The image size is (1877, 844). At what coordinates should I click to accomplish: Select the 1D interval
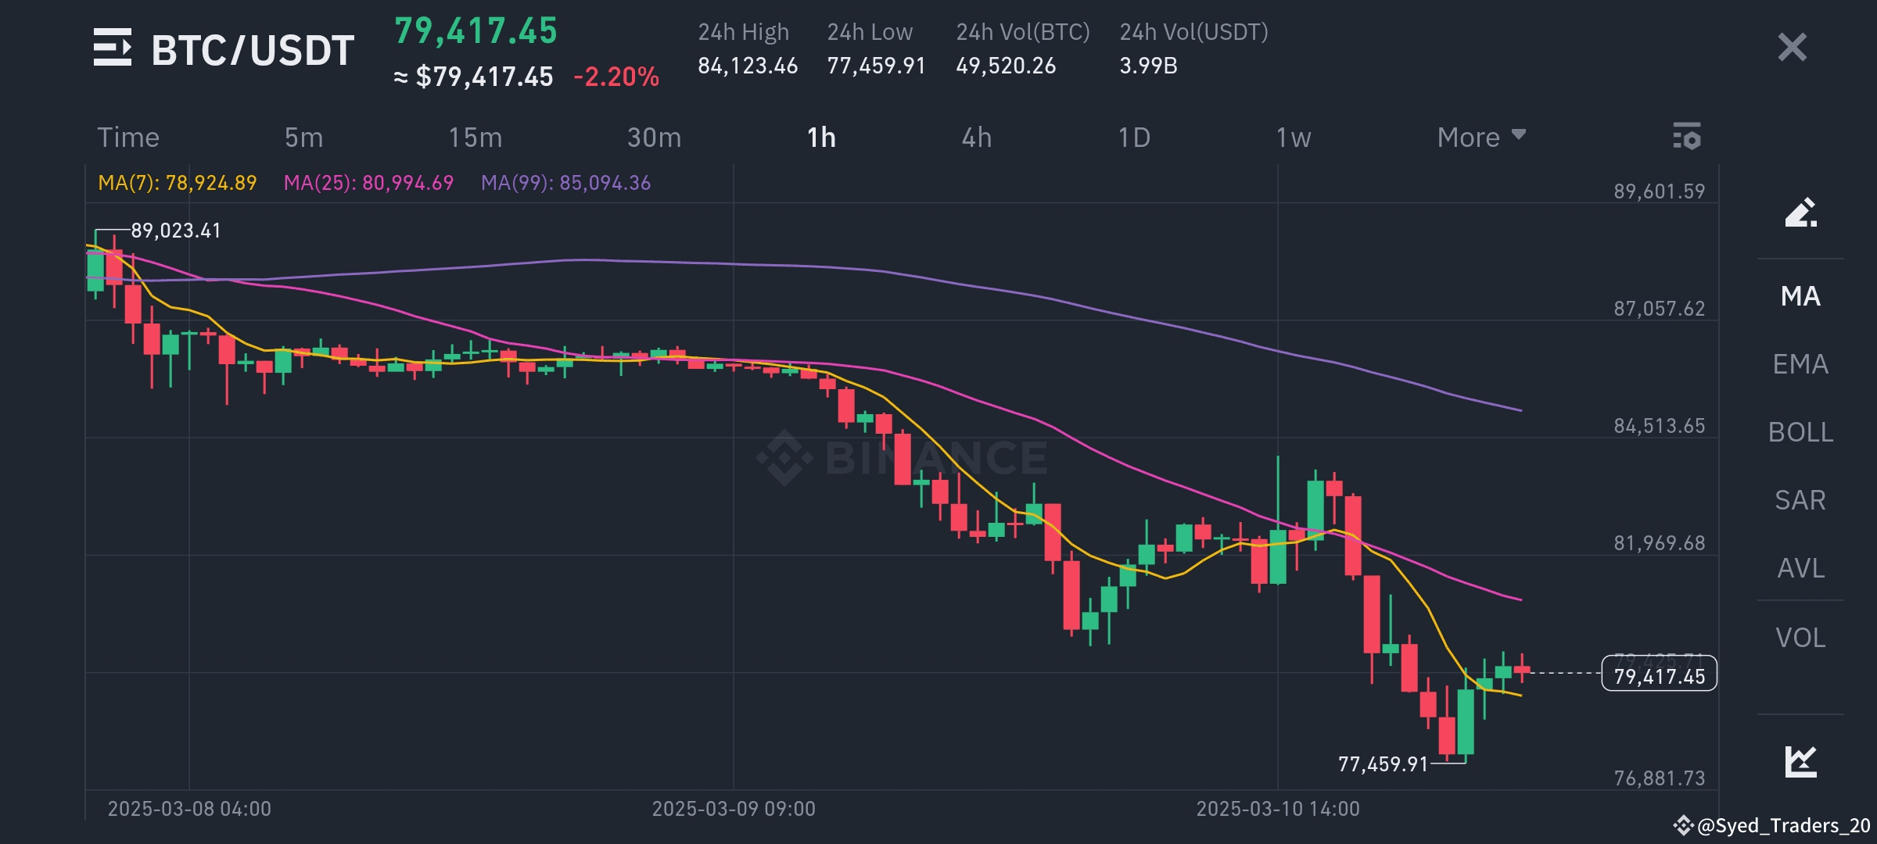(1134, 138)
